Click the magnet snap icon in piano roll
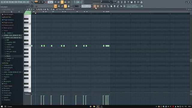Image resolution: width=192 pixels, height=108 pixels. [29, 9]
